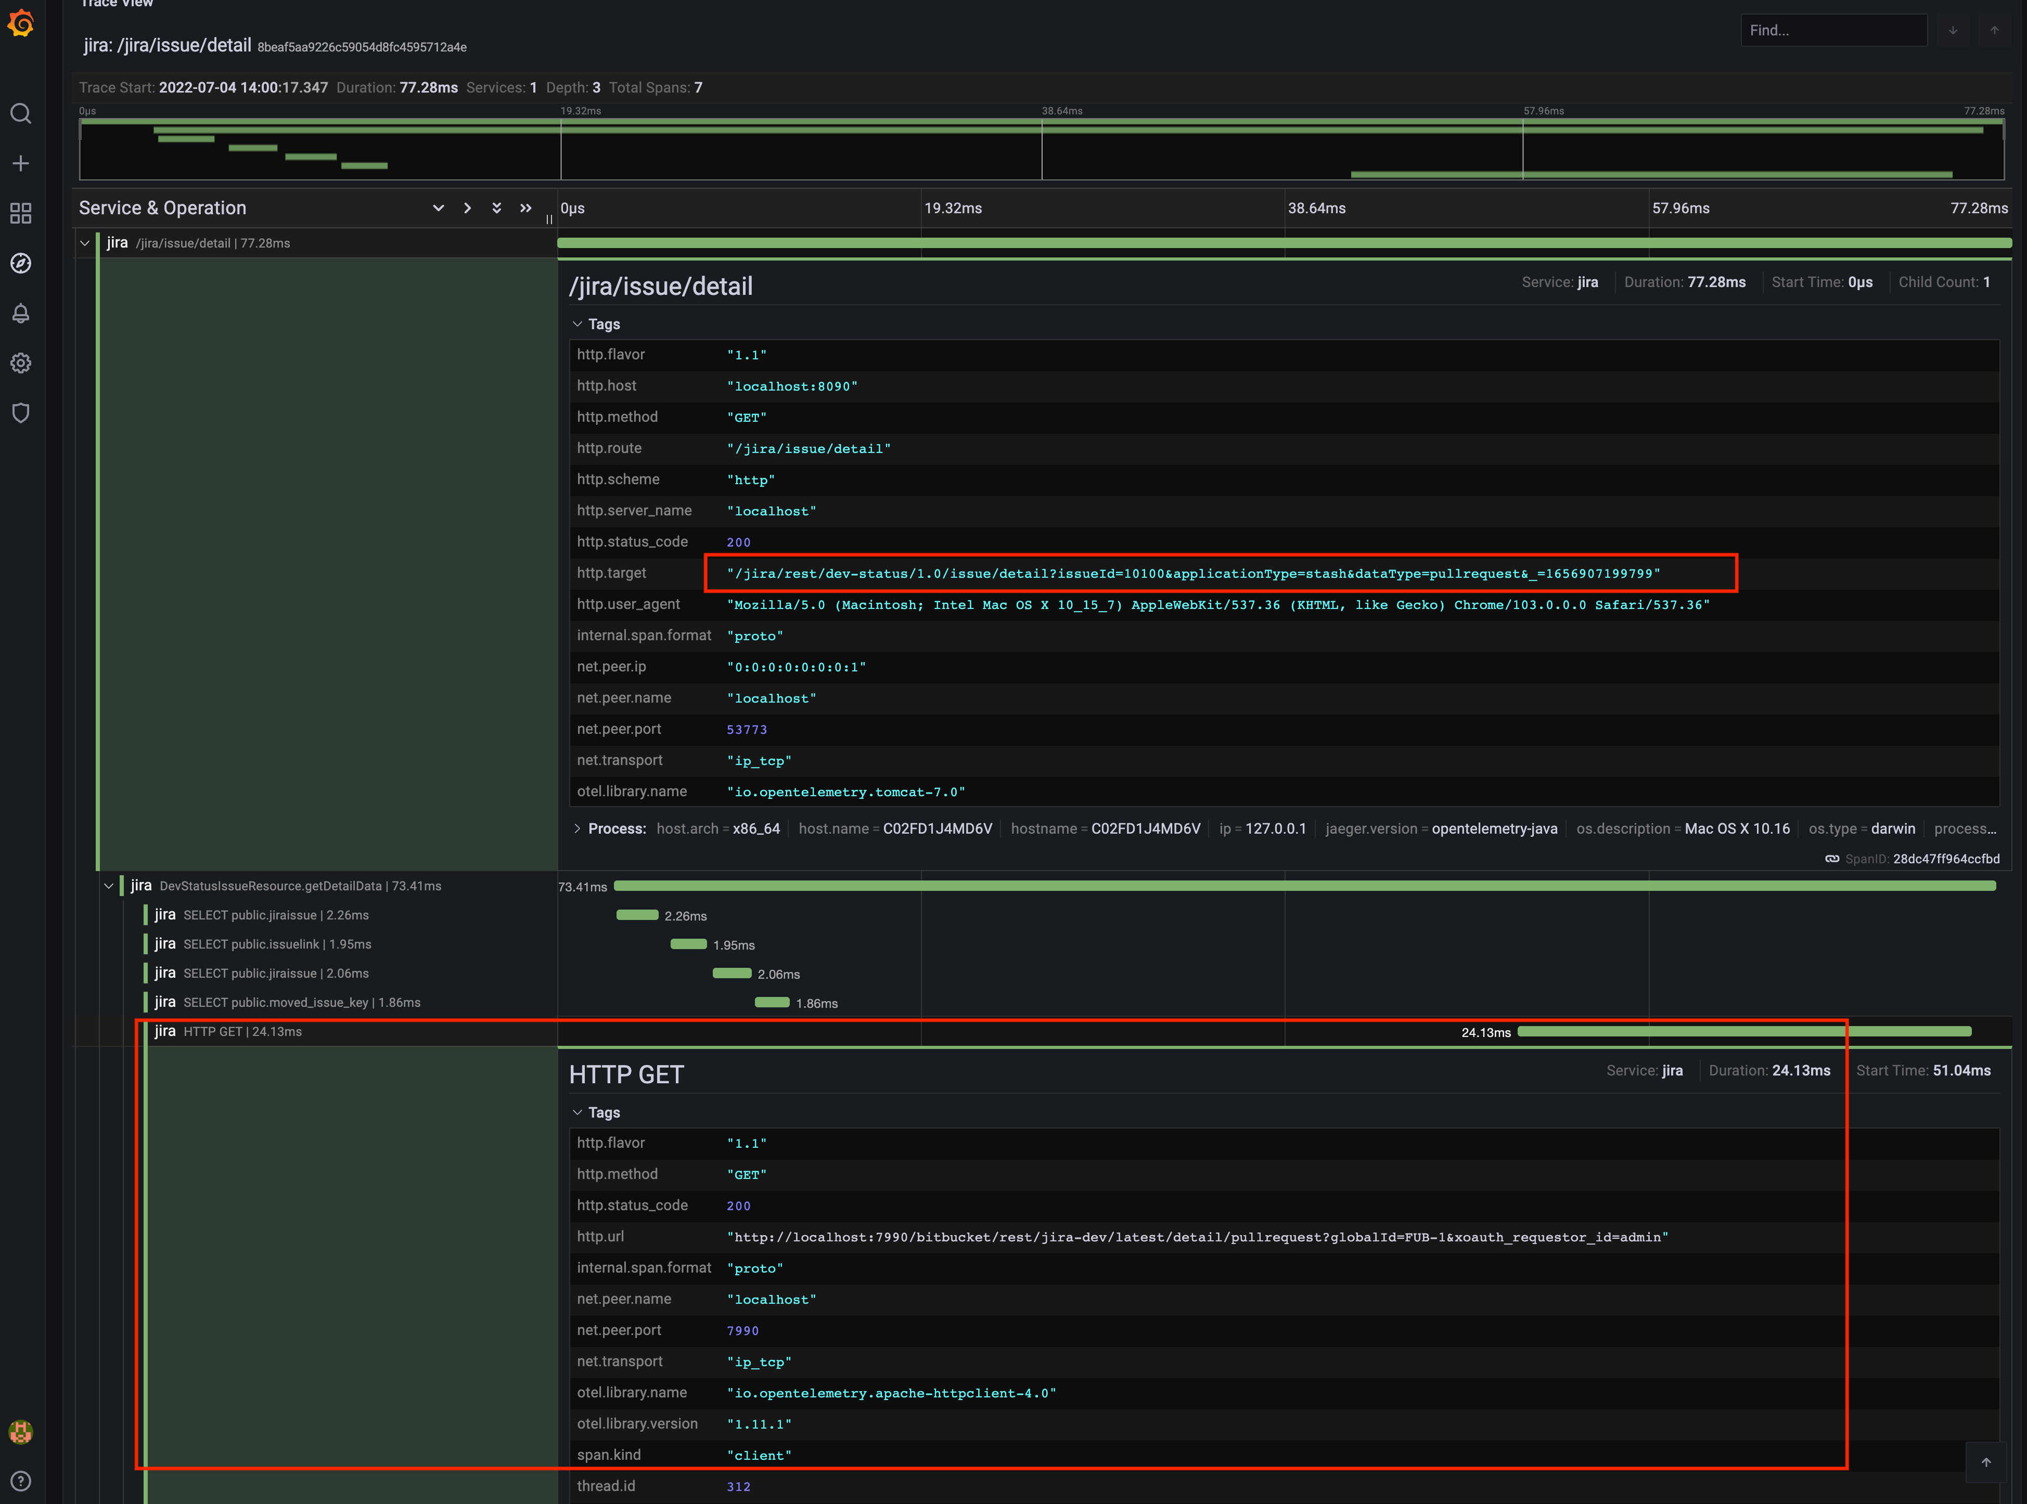Open the Configuration gear icon

[x=21, y=363]
